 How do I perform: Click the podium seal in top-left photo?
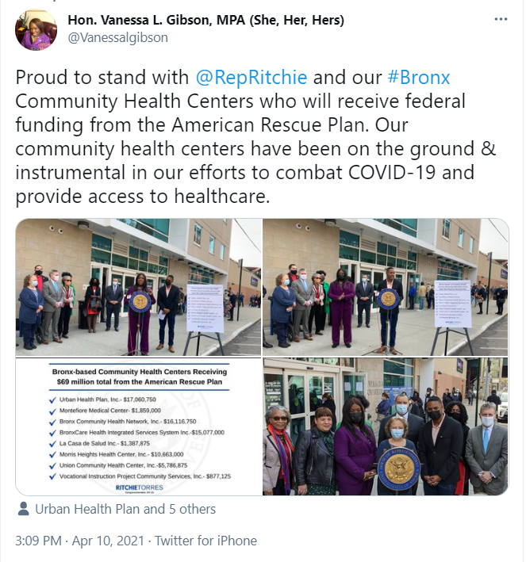[x=140, y=302]
